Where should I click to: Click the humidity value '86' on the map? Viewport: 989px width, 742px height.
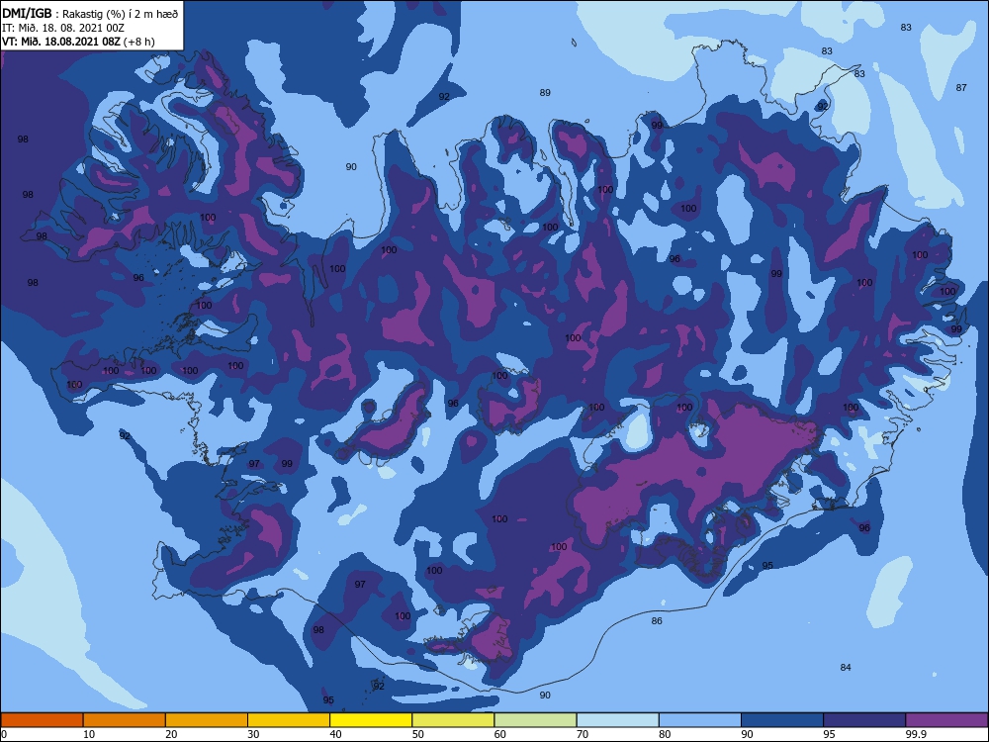click(657, 621)
